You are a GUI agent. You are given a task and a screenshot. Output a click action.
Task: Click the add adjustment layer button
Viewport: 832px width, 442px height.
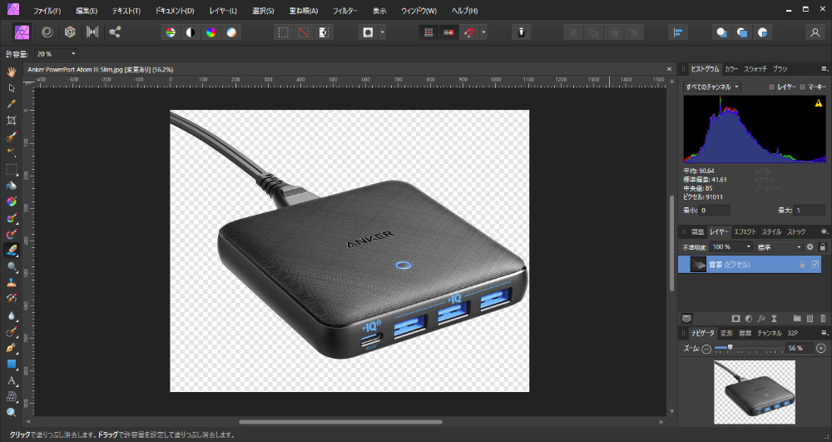(x=748, y=318)
